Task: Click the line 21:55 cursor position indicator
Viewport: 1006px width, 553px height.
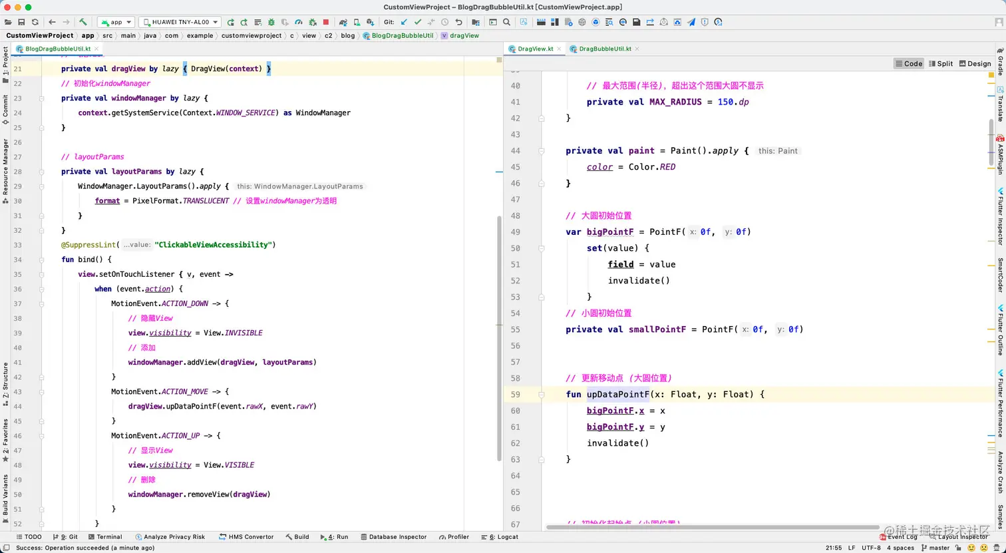Action: point(834,548)
